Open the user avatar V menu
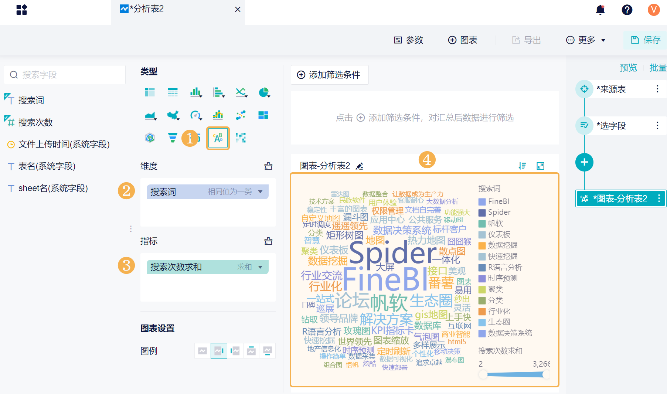 click(x=654, y=10)
